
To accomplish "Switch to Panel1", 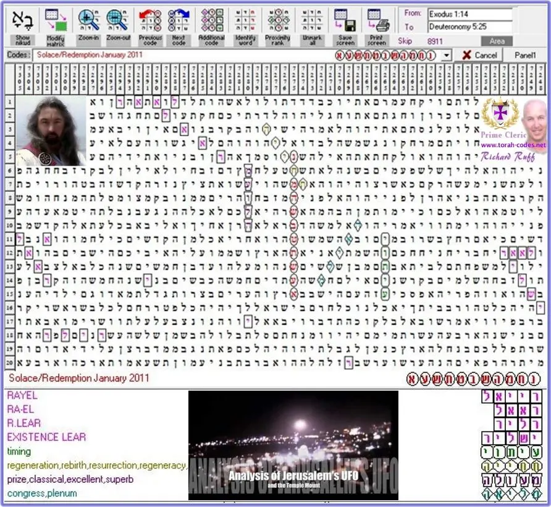I will pos(525,55).
